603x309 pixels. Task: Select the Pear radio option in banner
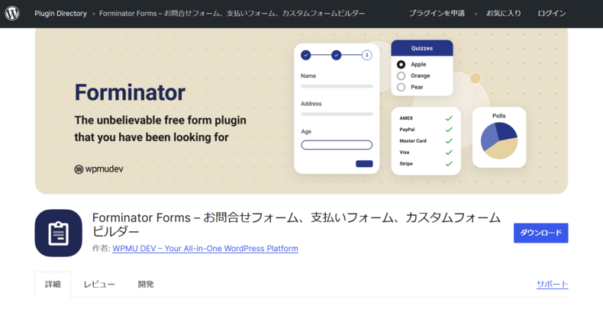coord(401,87)
